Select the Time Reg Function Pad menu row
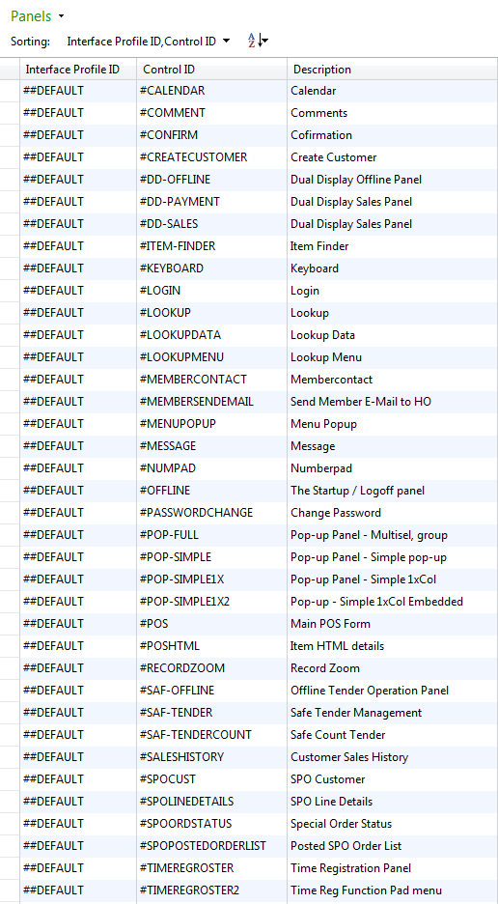The height and width of the screenshot is (904, 498). click(259, 890)
